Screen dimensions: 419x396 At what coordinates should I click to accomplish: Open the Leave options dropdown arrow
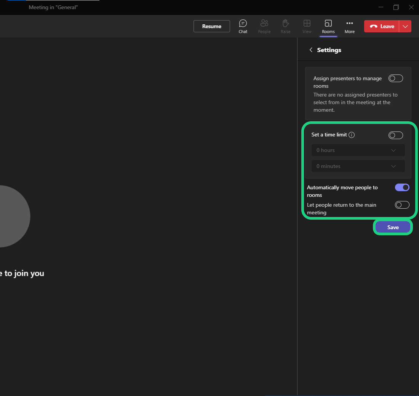point(405,26)
